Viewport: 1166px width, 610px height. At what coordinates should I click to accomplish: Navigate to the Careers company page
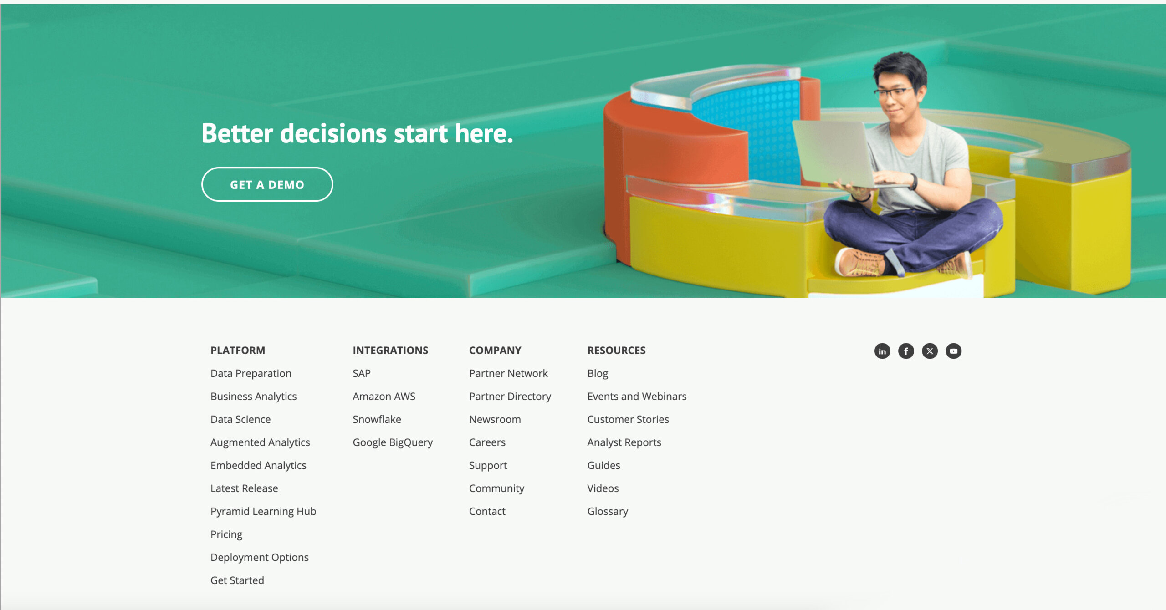tap(486, 442)
